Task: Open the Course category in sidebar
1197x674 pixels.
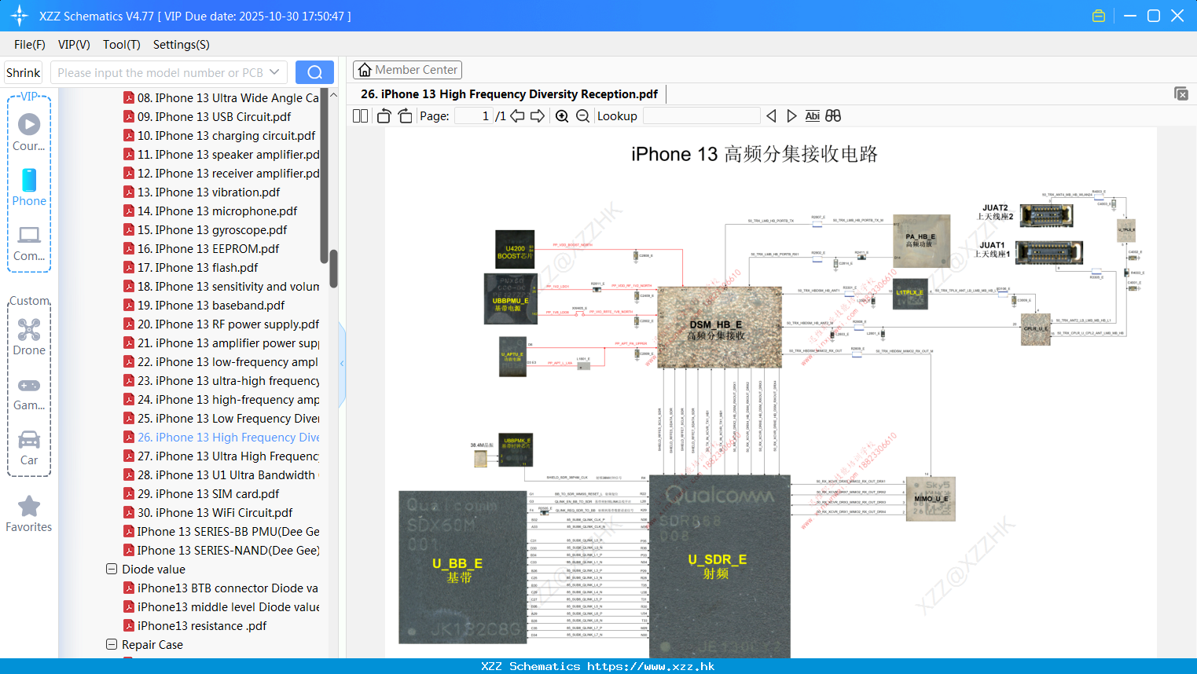Action: [x=29, y=133]
